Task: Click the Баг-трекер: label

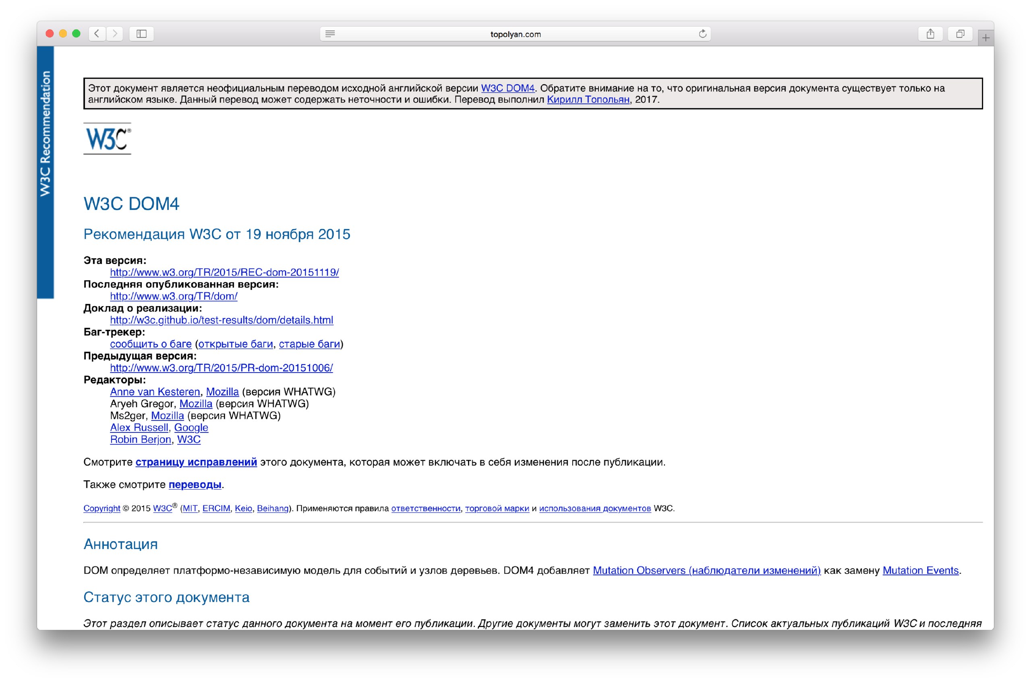Action: pos(114,332)
